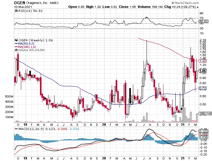Click the 10 level on the RSI axis
212x161 pixels.
tap(202, 33)
